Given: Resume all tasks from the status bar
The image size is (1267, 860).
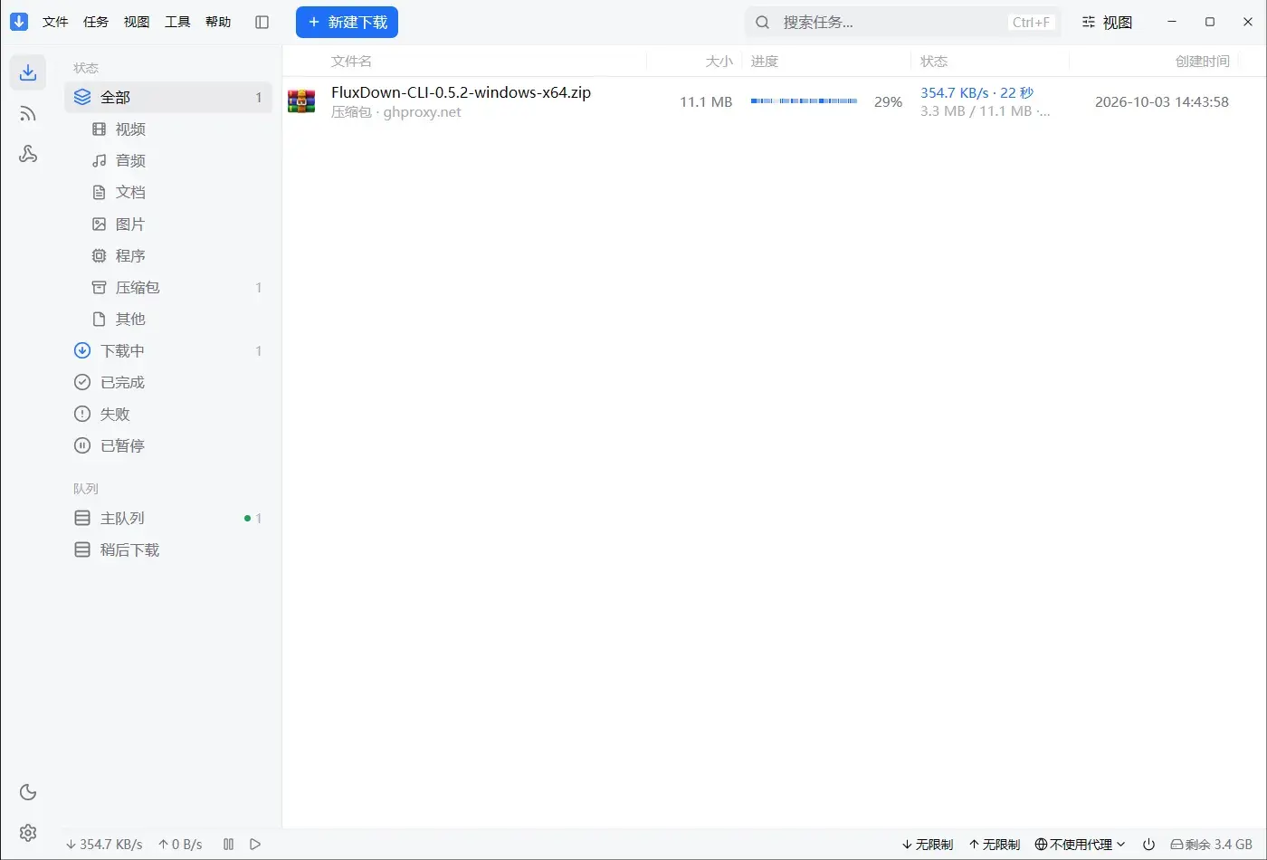Looking at the screenshot, I should [255, 844].
